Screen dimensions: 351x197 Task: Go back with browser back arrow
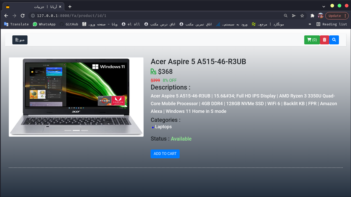6,16
